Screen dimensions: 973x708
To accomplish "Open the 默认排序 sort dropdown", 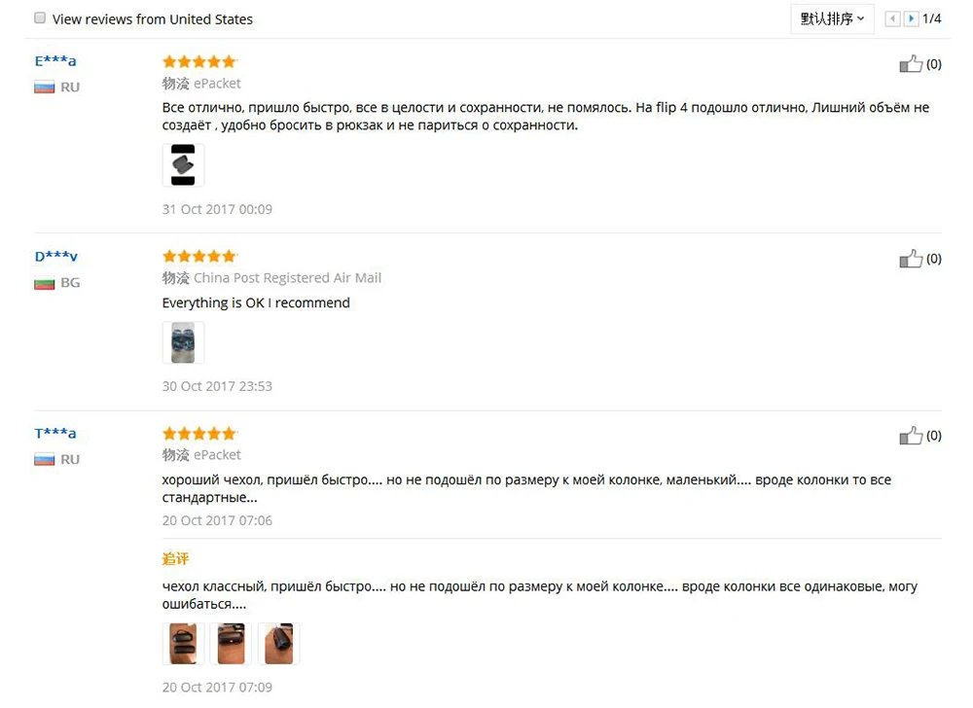I will (x=832, y=18).
